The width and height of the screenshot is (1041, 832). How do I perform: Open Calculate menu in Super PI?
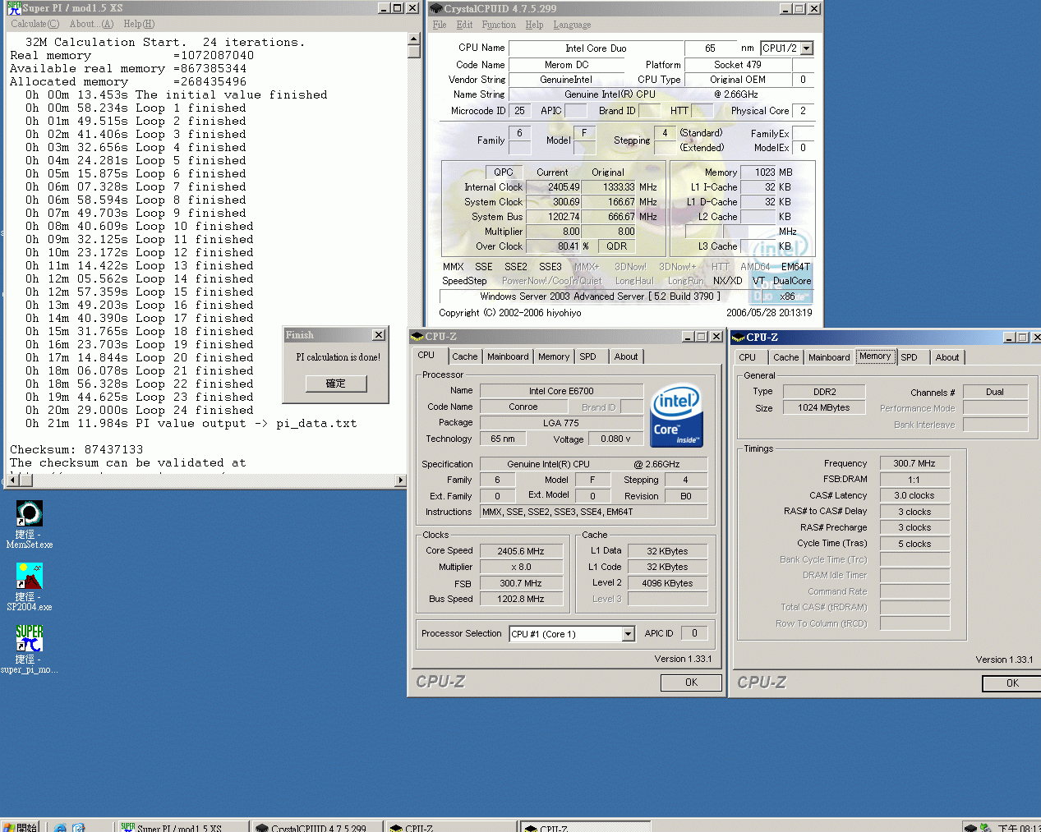35,24
